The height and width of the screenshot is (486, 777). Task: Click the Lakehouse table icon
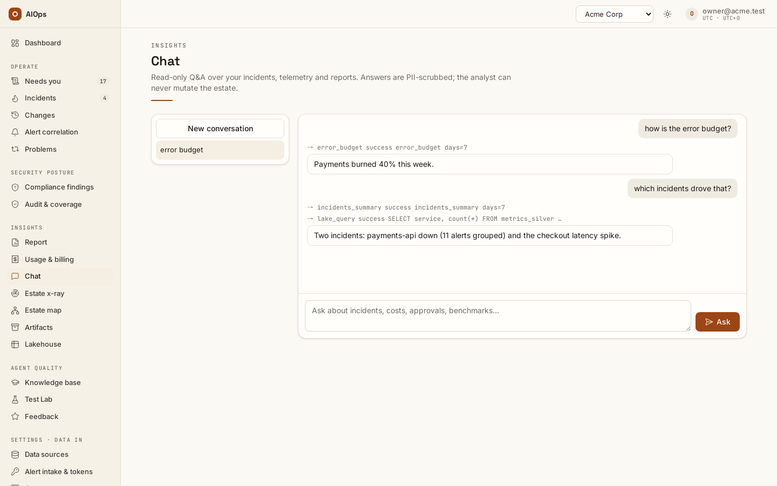pos(15,345)
